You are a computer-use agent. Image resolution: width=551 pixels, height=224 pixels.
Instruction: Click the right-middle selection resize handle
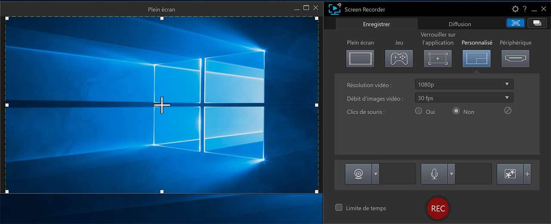(x=317, y=105)
